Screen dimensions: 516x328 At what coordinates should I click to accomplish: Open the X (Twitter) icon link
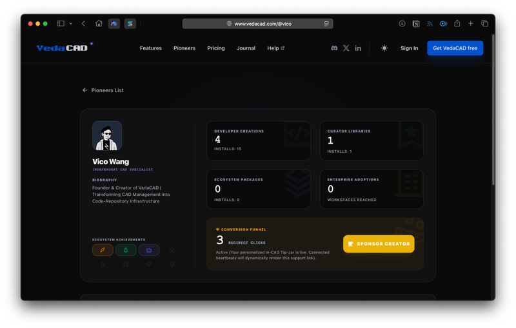(346, 48)
